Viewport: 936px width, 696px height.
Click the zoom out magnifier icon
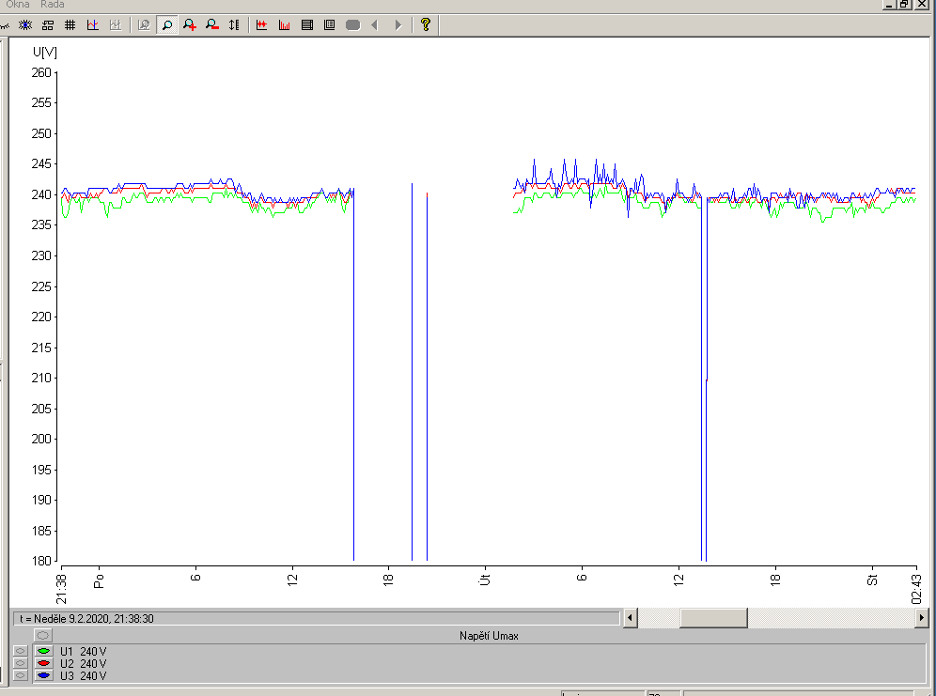click(x=211, y=25)
